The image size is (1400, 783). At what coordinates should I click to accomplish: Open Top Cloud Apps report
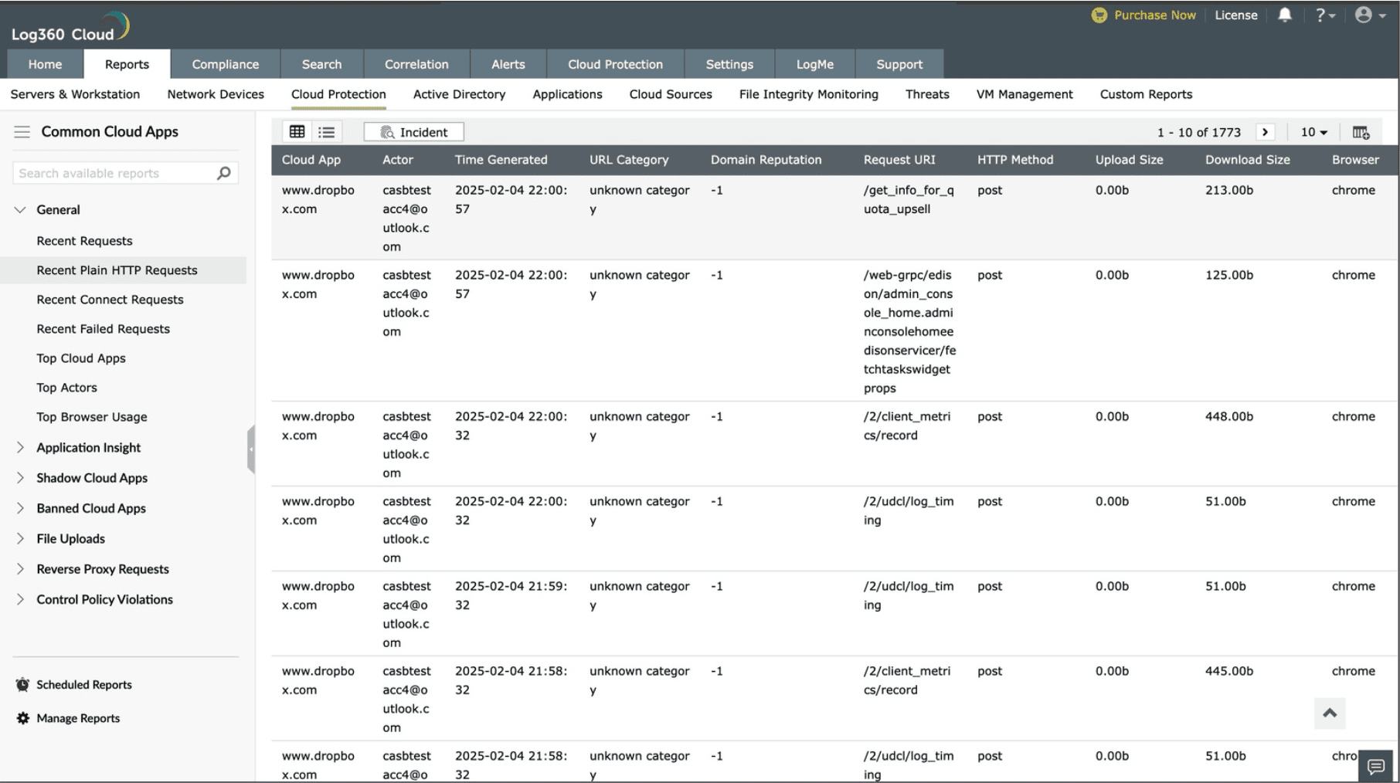point(80,358)
